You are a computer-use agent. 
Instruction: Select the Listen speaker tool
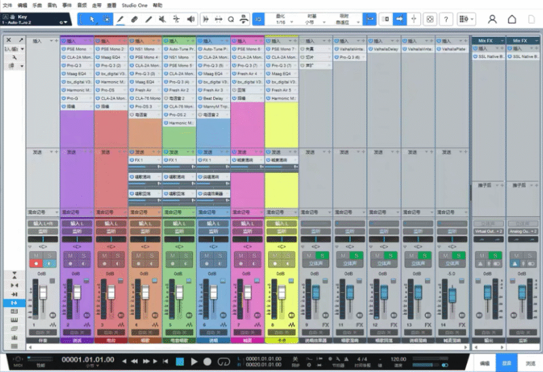coord(191,19)
